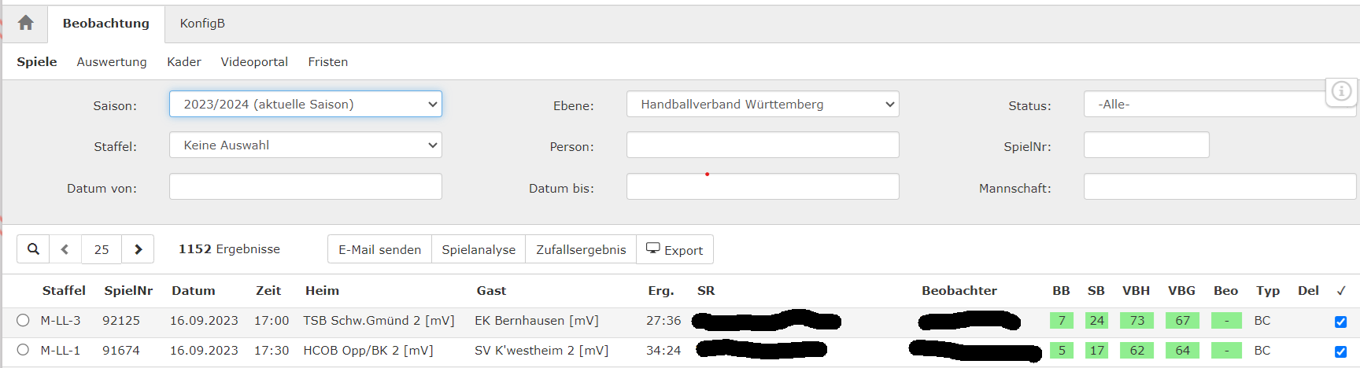Click the search magnifier icon
This screenshot has width=1360, height=368.
[x=33, y=249]
